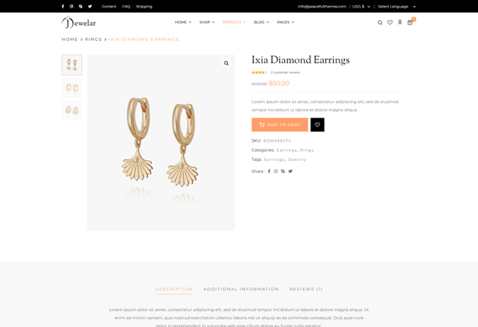
Task: Open the Content link in top bar
Action: [x=109, y=7]
